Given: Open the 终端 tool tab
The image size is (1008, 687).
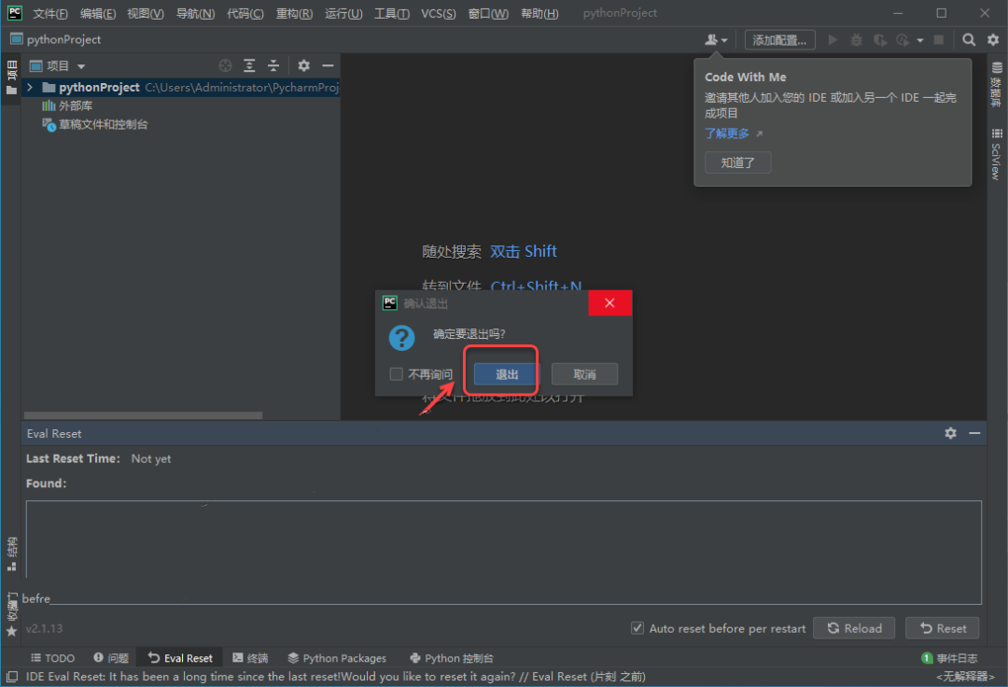Looking at the screenshot, I should click(x=250, y=657).
